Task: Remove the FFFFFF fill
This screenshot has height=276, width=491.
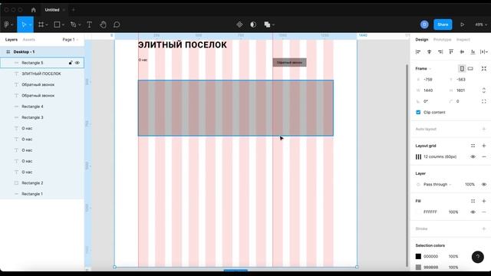Action: coord(484,212)
